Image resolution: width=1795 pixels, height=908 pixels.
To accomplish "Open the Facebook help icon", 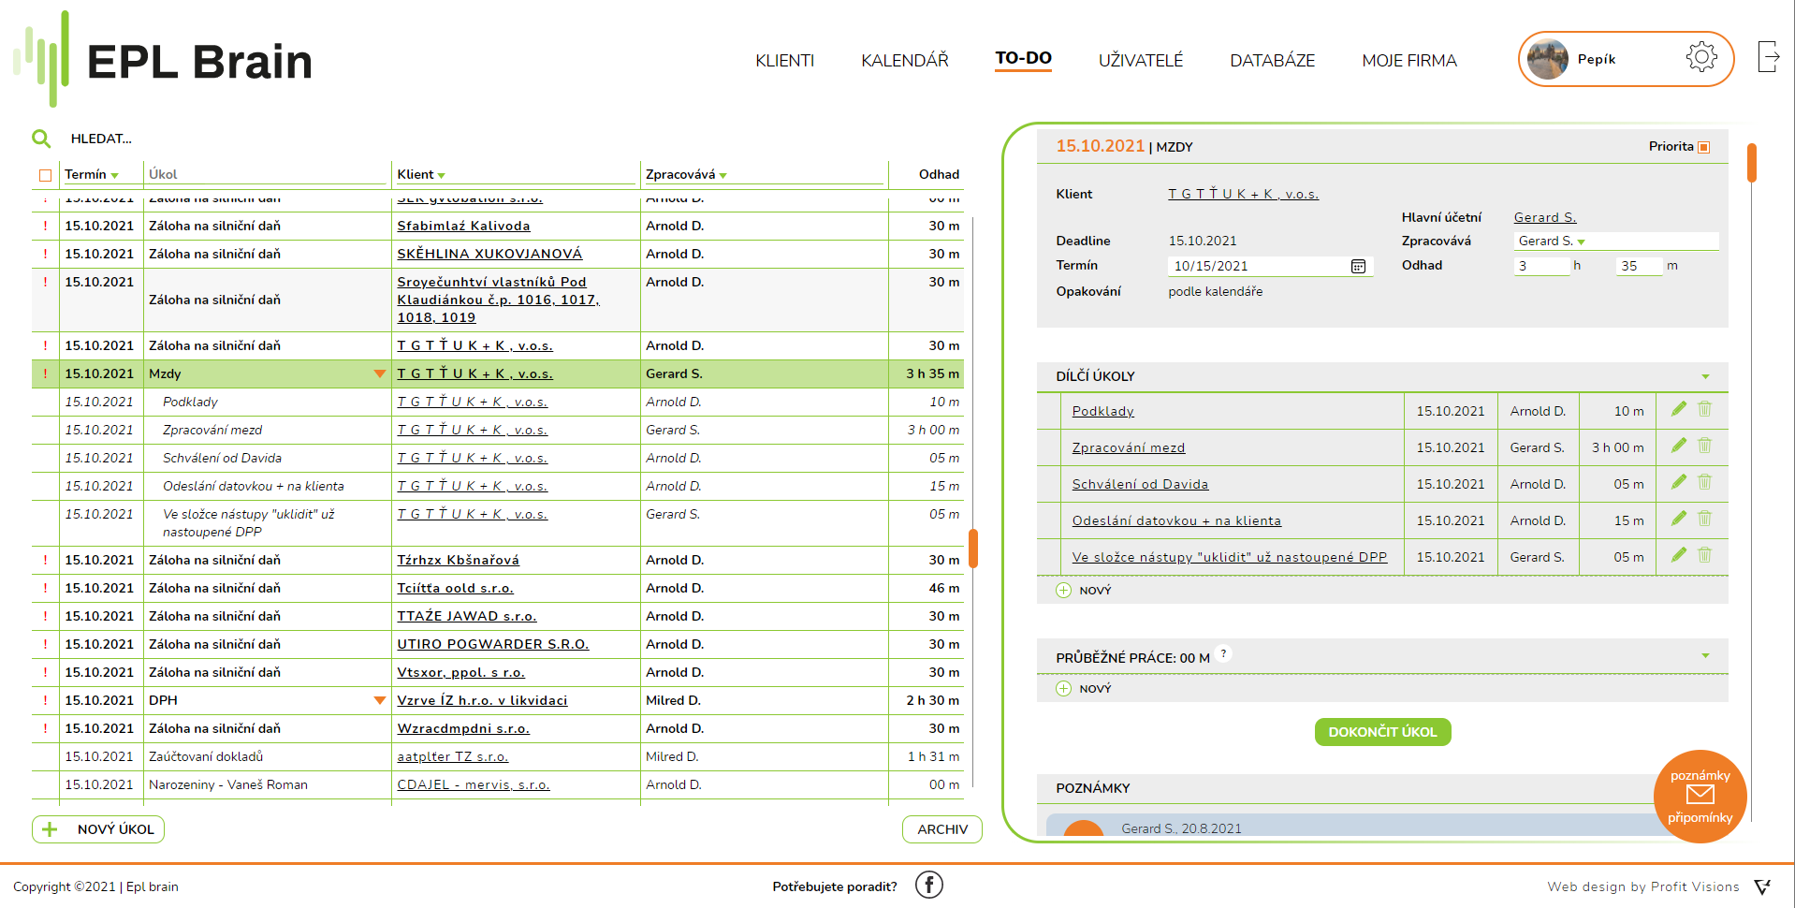I will [x=928, y=885].
